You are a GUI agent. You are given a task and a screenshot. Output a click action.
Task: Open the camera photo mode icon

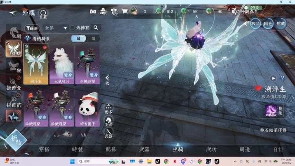pyautogui.click(x=93, y=12)
